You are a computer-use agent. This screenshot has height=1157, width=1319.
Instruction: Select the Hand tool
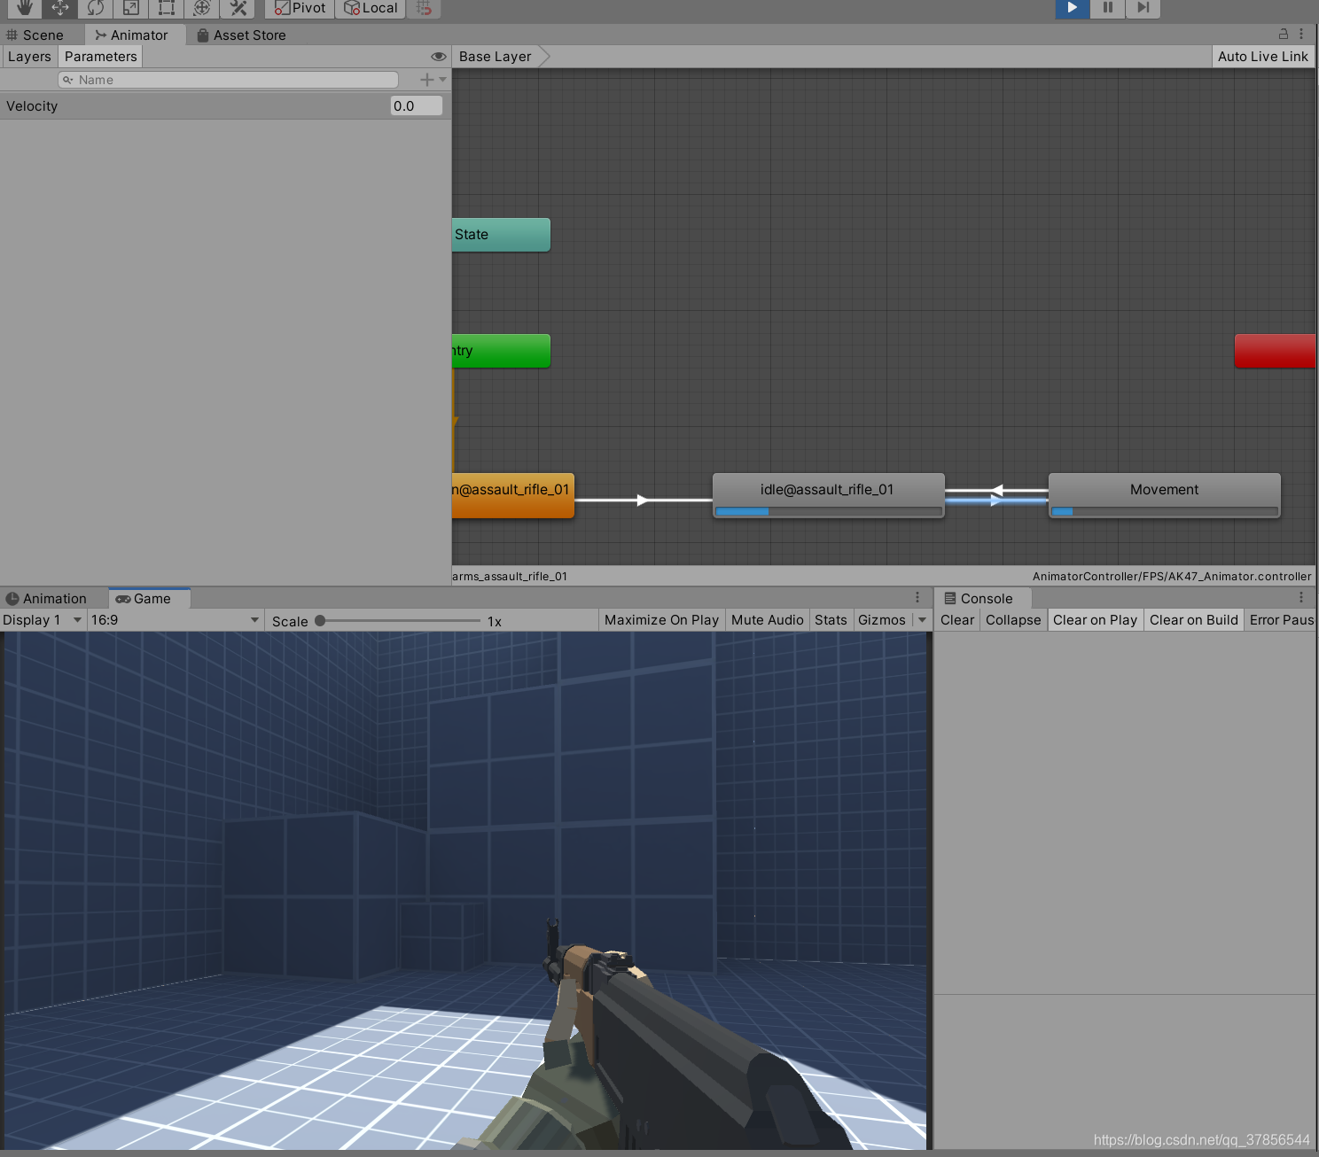point(24,8)
